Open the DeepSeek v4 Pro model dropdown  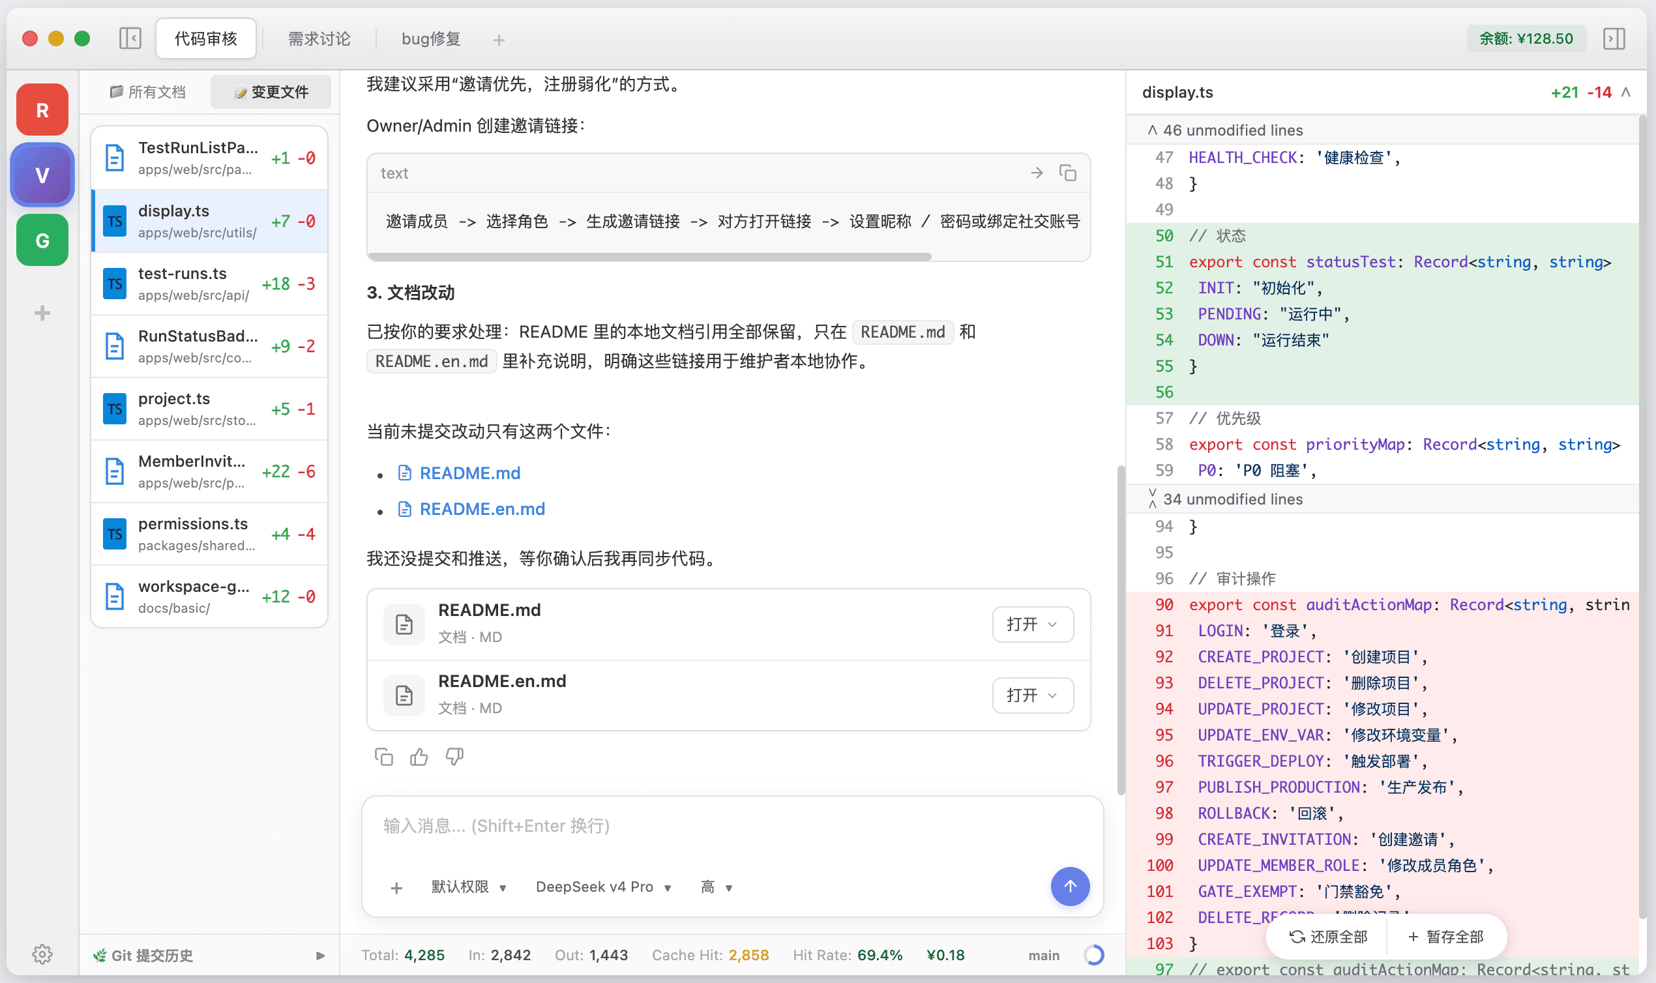[x=604, y=887]
